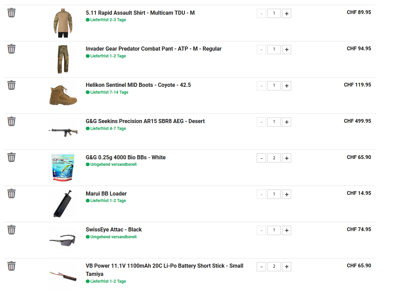Edit quantity field for VB Power battery
The width and height of the screenshot is (399, 294).
pos(274,266)
